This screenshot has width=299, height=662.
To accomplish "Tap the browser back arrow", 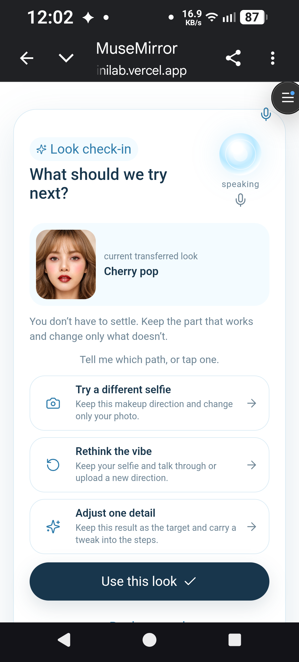I will pyautogui.click(x=27, y=58).
